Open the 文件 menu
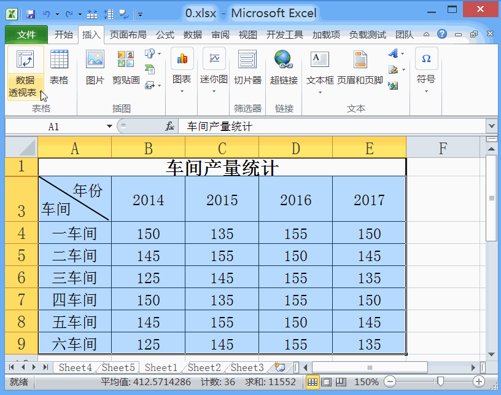The image size is (501, 395). [x=27, y=35]
